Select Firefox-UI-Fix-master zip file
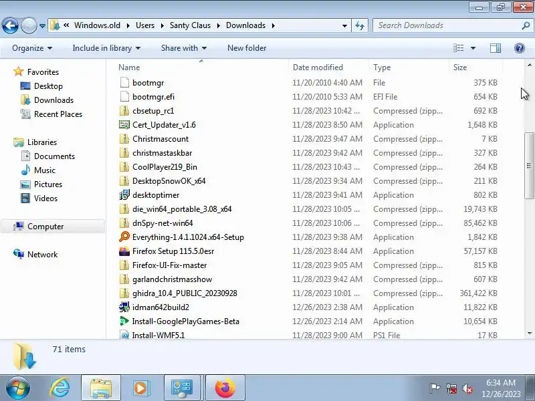535x401 pixels. click(169, 265)
